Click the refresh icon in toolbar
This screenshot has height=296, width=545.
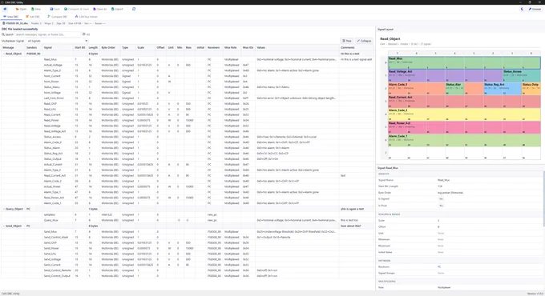[134, 9]
